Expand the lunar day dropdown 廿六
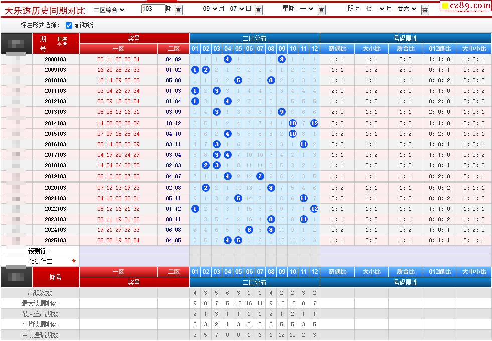The height and width of the screenshot is (341, 492). (407, 9)
